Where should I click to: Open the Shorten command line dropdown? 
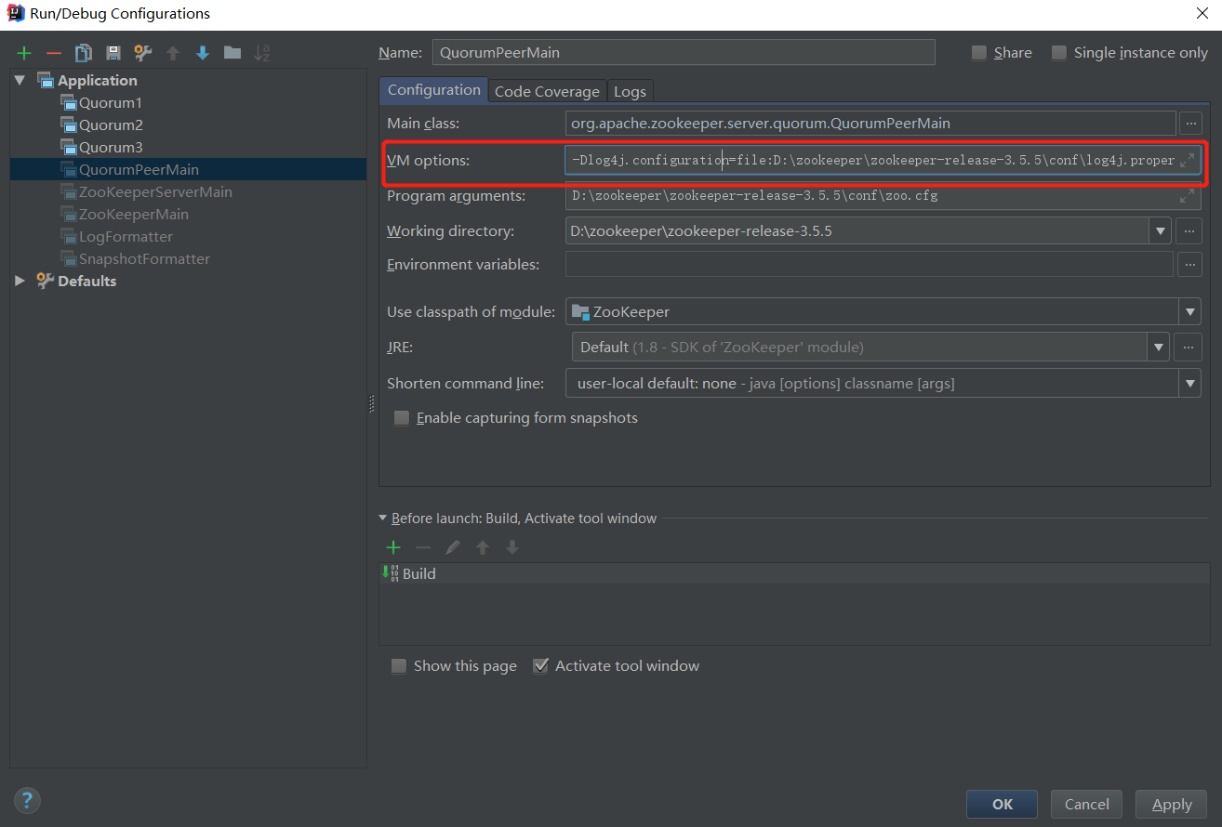pos(1189,383)
